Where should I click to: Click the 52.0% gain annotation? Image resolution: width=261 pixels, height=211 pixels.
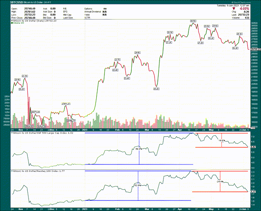point(138,185)
